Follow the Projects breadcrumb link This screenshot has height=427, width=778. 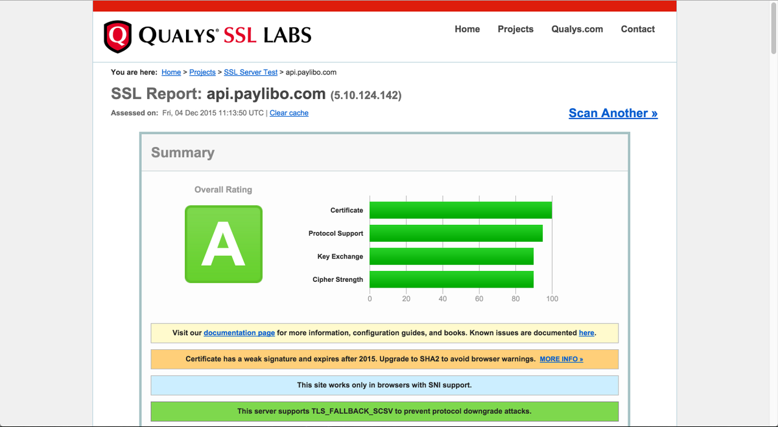click(202, 73)
